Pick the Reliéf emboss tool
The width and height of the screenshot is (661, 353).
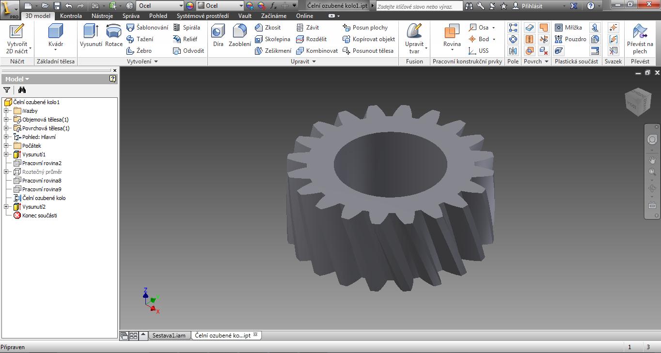[185, 39]
